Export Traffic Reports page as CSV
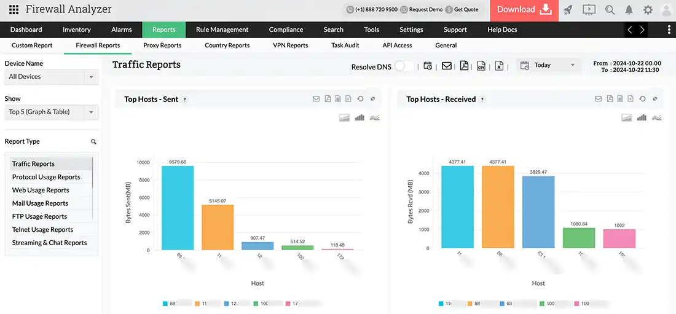Viewport: 676px width, 314px height. pyautogui.click(x=481, y=66)
